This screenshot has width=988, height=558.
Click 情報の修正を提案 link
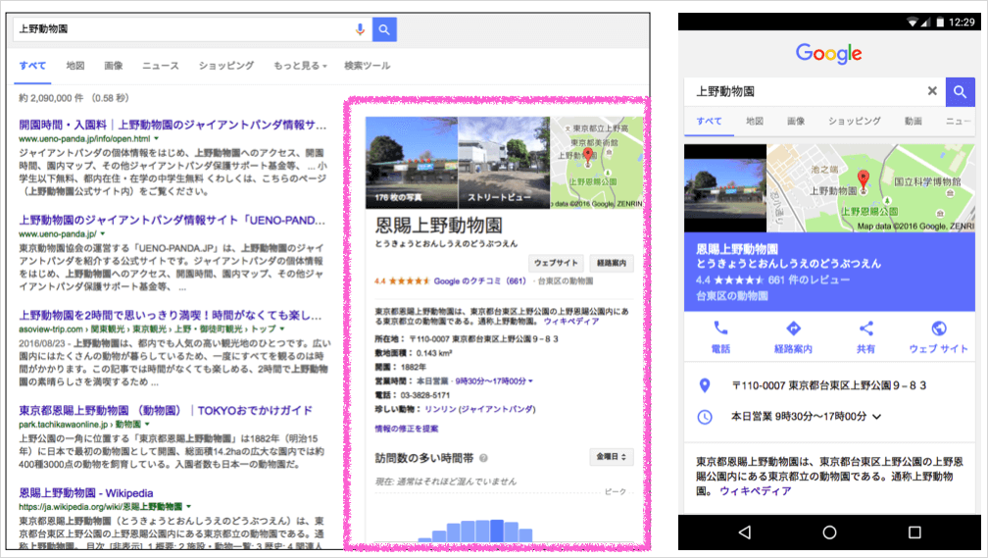pos(407,429)
